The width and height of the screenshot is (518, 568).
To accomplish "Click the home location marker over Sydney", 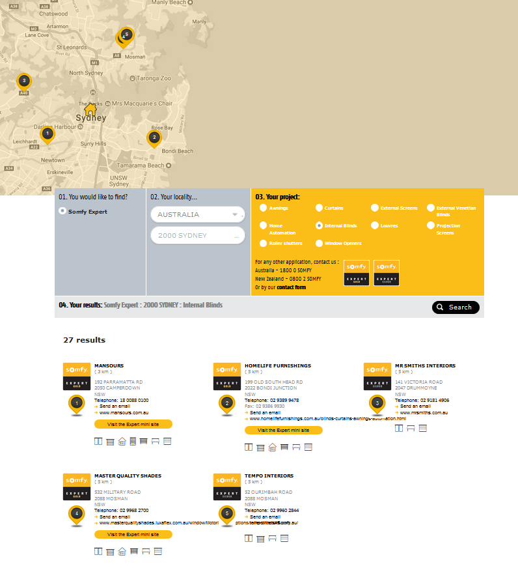I will tap(90, 109).
